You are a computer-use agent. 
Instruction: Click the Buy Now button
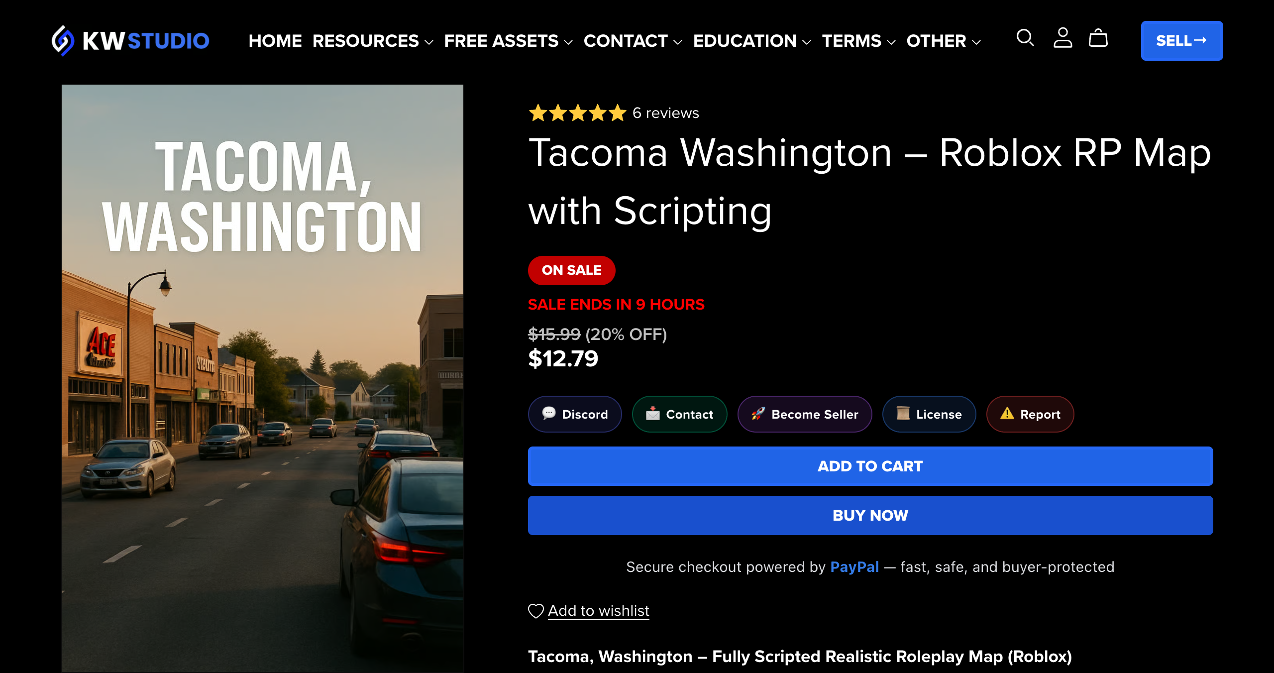pos(870,515)
